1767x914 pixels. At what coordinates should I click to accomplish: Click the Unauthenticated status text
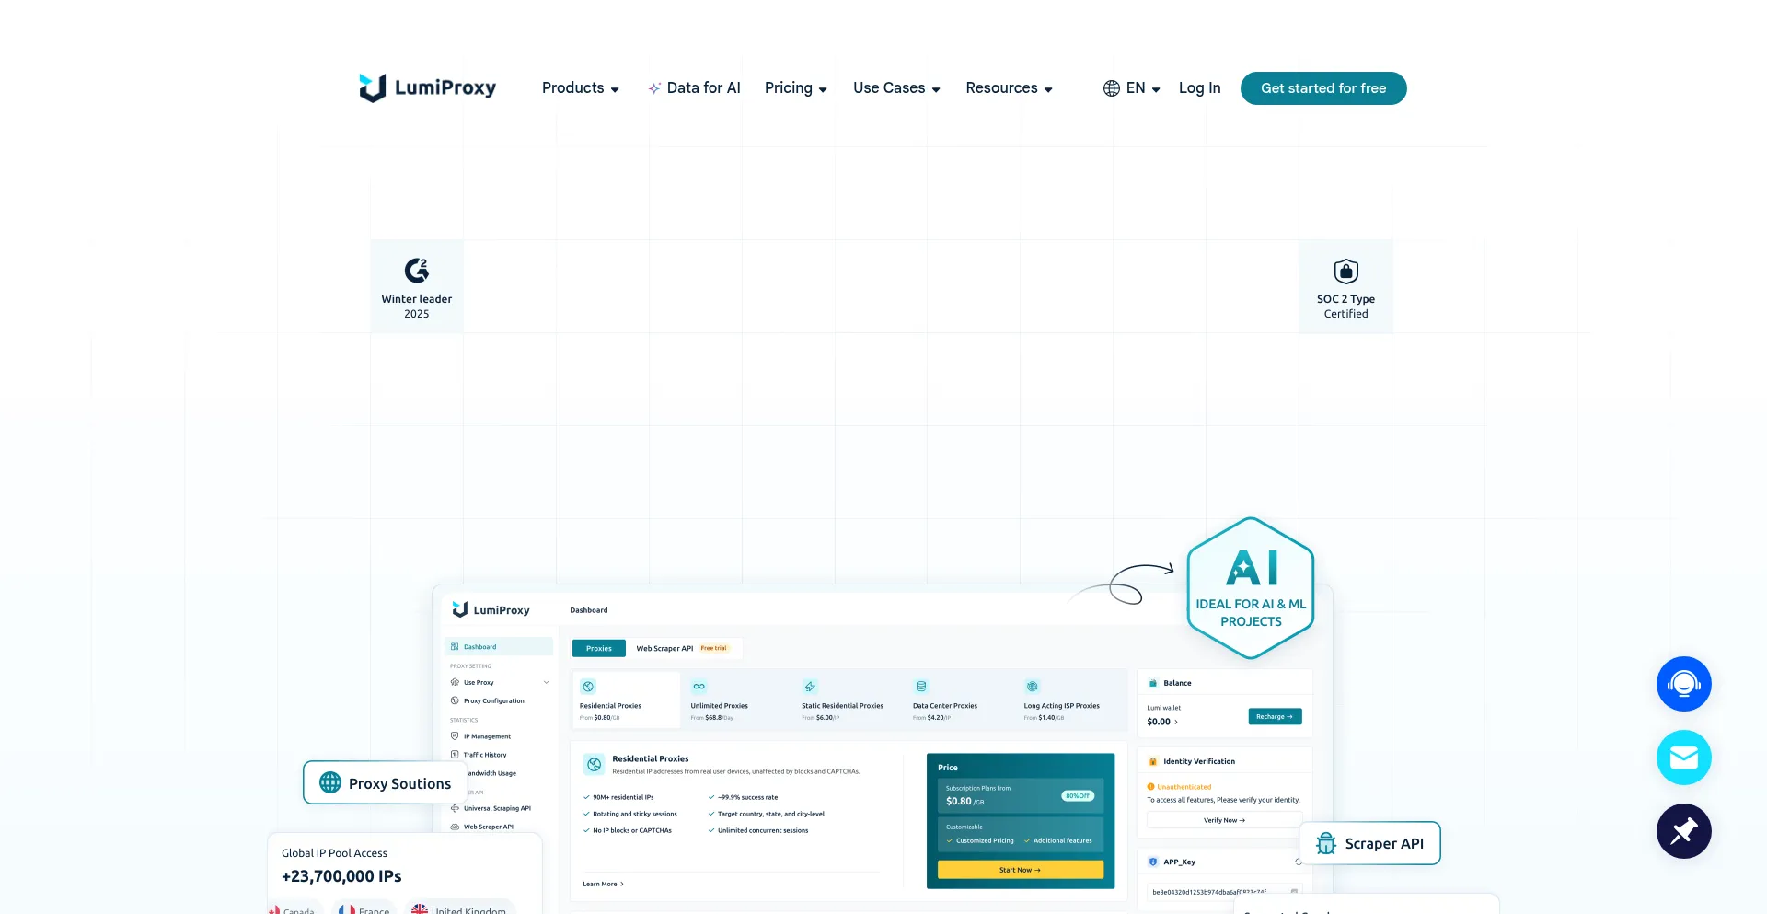point(1184,787)
